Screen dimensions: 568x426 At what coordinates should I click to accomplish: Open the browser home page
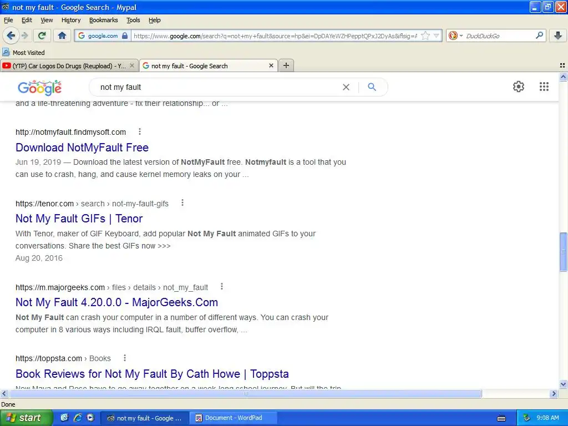click(62, 35)
